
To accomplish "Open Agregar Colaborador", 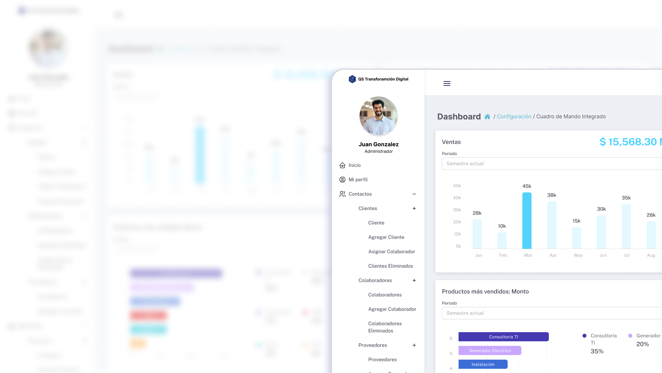I will [392, 309].
